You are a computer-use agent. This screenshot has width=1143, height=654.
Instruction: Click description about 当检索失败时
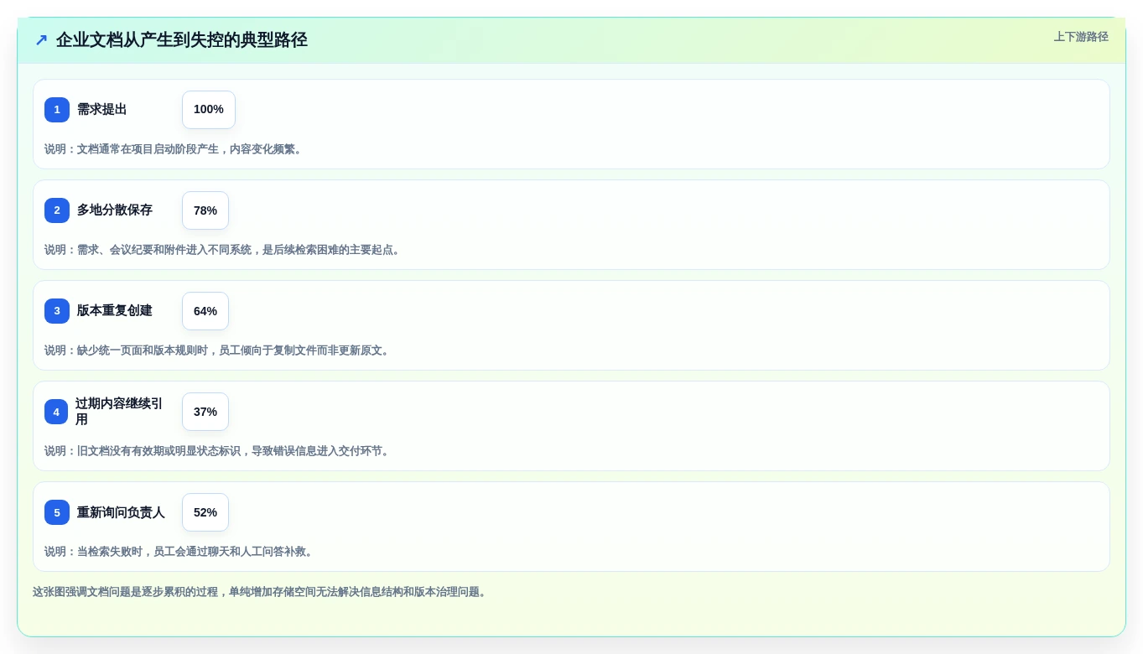pyautogui.click(x=179, y=552)
